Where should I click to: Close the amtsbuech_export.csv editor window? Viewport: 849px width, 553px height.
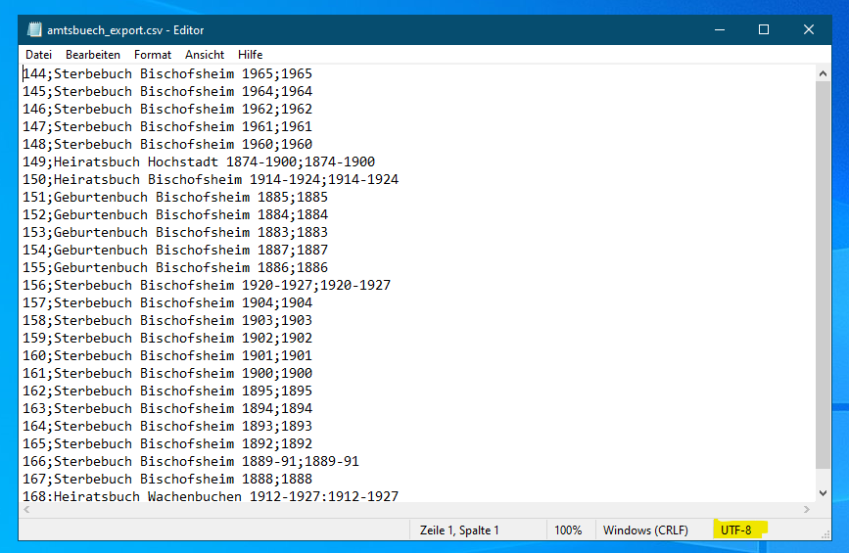pyautogui.click(x=809, y=30)
